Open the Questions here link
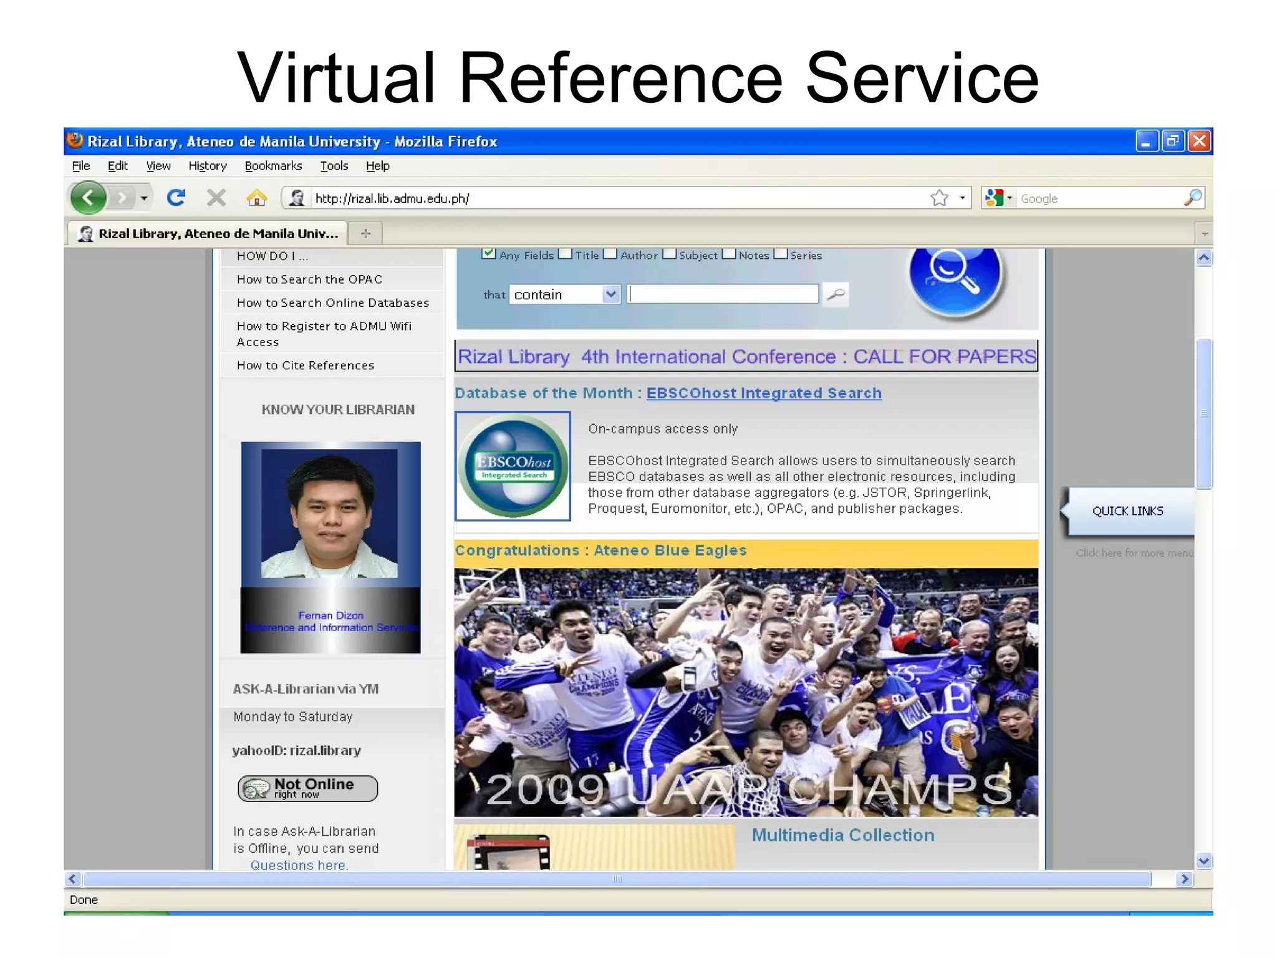The height and width of the screenshot is (958, 1277). tap(299, 865)
